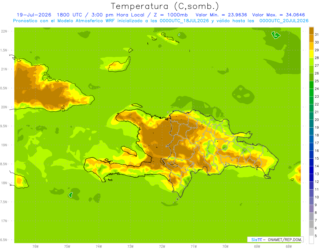Click the "17N" latitude label
Image resolution: width=324 pixels, height=250 pixels.
[x=5, y=221]
